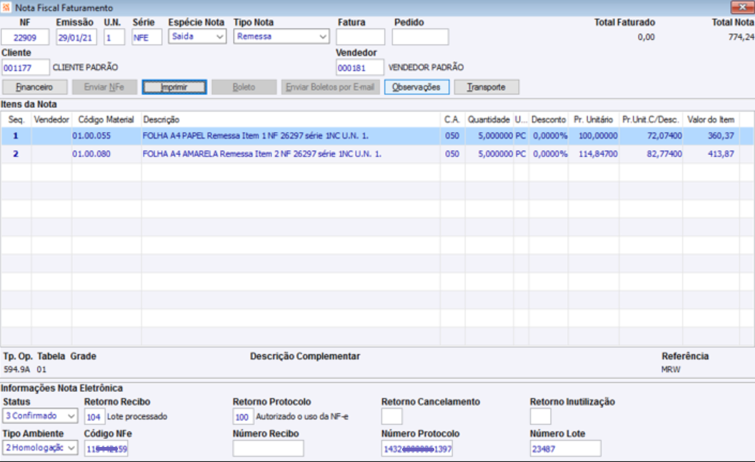The height and width of the screenshot is (462, 755).
Task: Open the Observações button
Action: coord(416,87)
